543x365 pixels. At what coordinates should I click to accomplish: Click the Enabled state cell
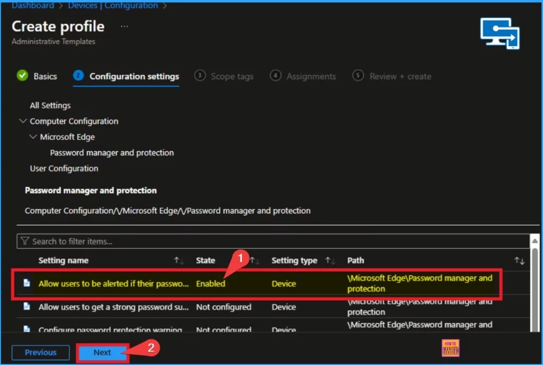tap(211, 284)
